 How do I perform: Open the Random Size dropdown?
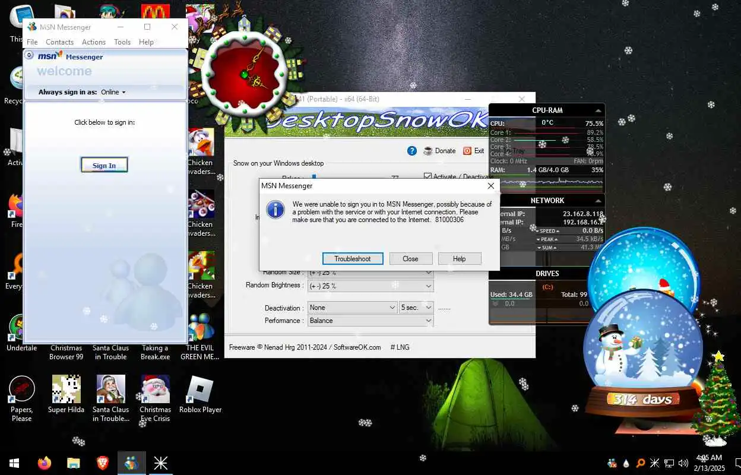[370, 273]
